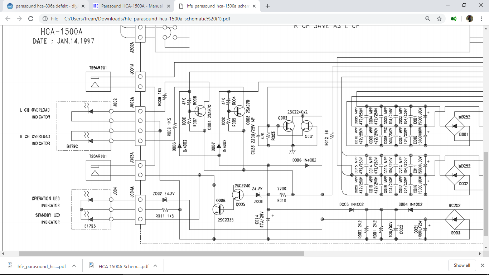
Task: View the File site information icon
Action: (x=45, y=19)
